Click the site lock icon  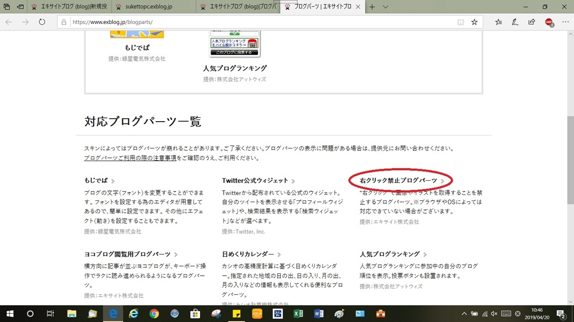(x=64, y=22)
